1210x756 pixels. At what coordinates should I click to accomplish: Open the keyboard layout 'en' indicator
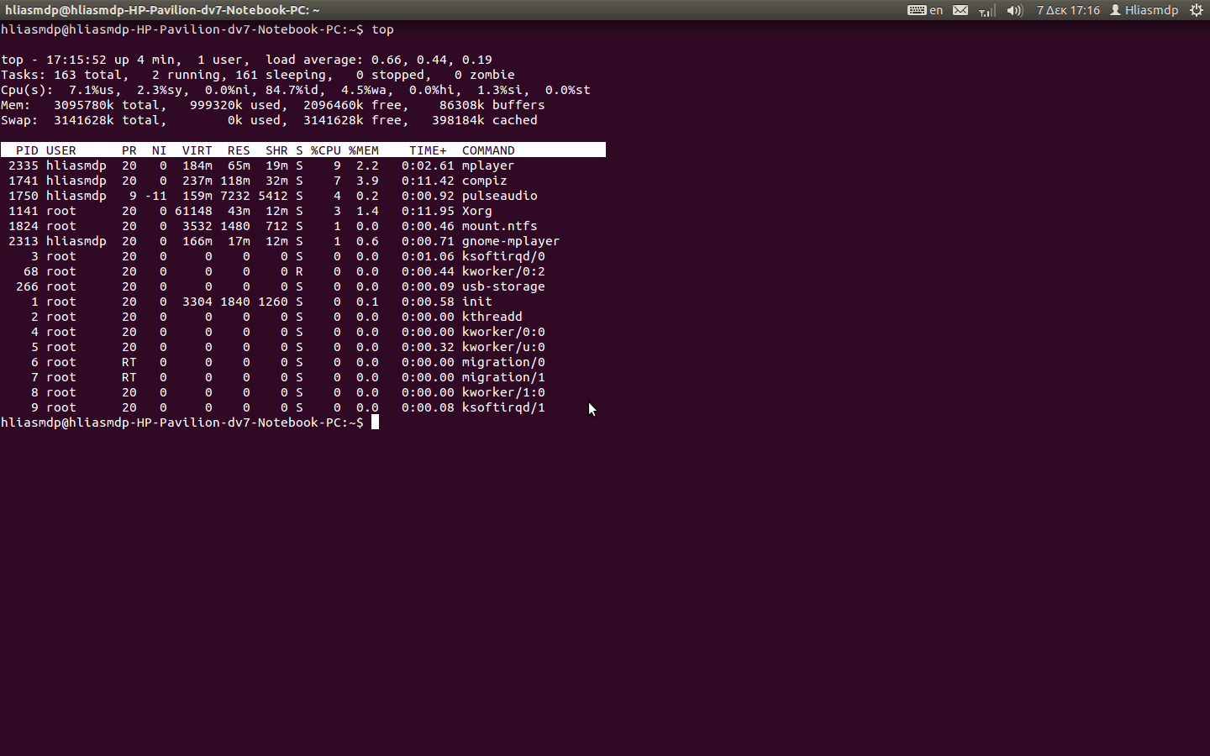(x=925, y=10)
